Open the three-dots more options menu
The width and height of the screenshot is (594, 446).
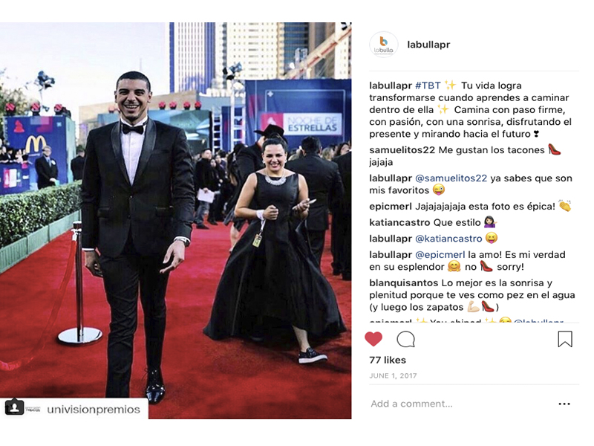tap(564, 404)
